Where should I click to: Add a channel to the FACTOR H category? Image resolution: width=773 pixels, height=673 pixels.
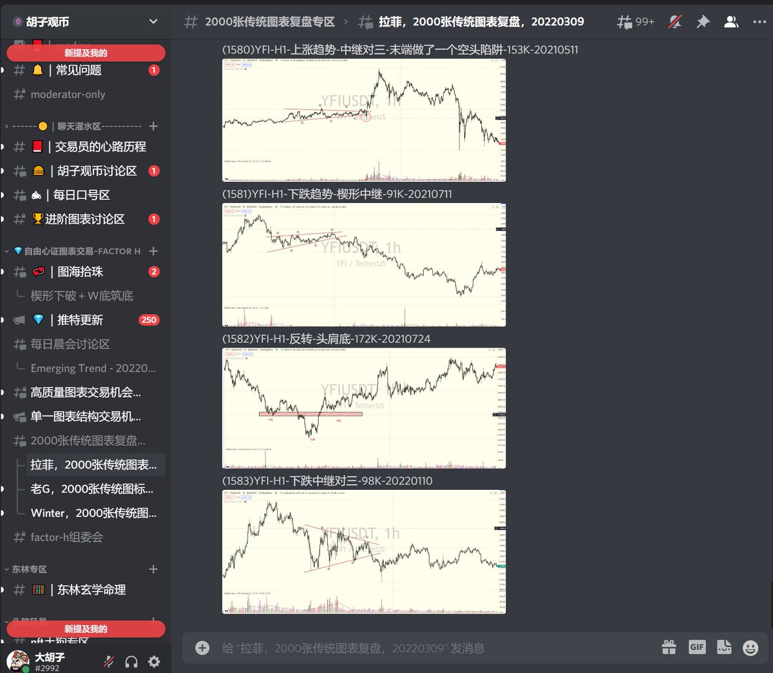tap(153, 251)
